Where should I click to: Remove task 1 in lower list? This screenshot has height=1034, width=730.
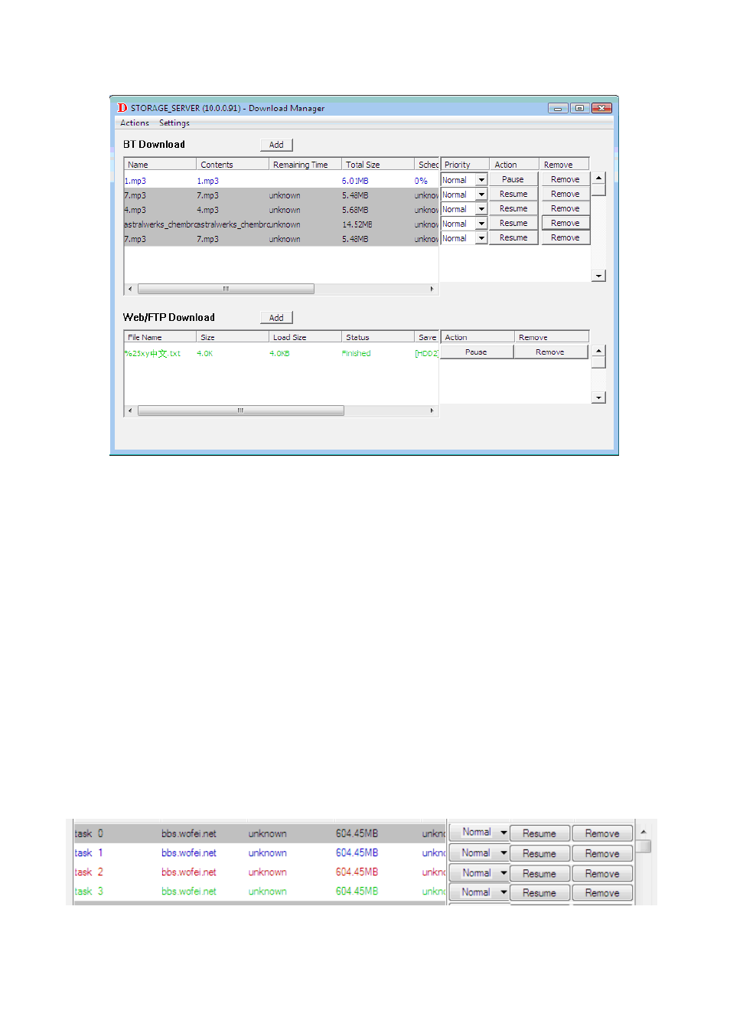[602, 853]
